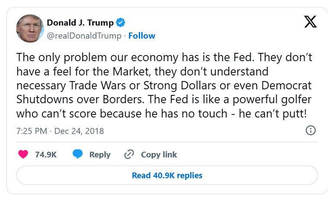Follow the account via Follow link
Image resolution: width=333 pixels, height=199 pixels.
point(142,36)
